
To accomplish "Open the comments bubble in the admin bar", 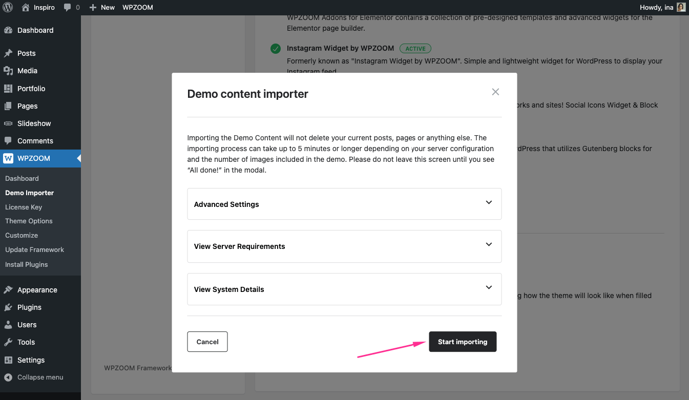I will [72, 7].
